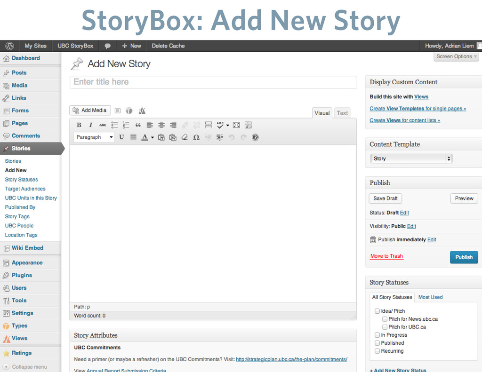Image resolution: width=482 pixels, height=372 pixels.
Task: Click the story title input field
Action: (213, 82)
